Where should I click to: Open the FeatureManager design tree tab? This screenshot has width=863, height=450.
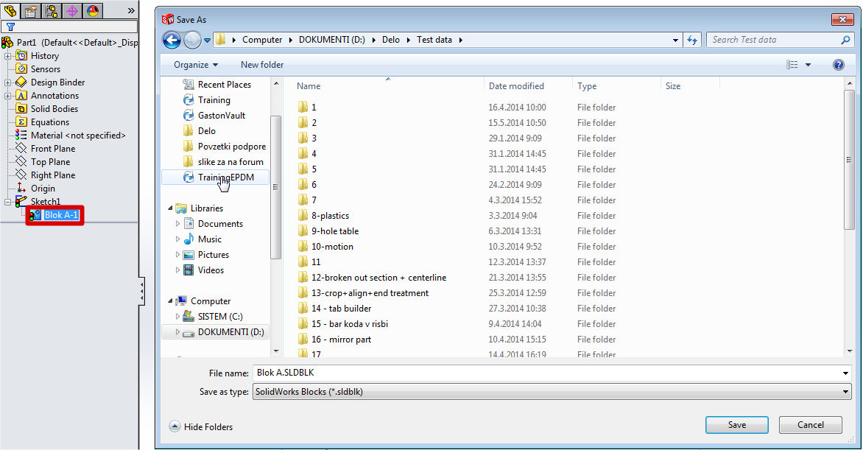(10, 10)
